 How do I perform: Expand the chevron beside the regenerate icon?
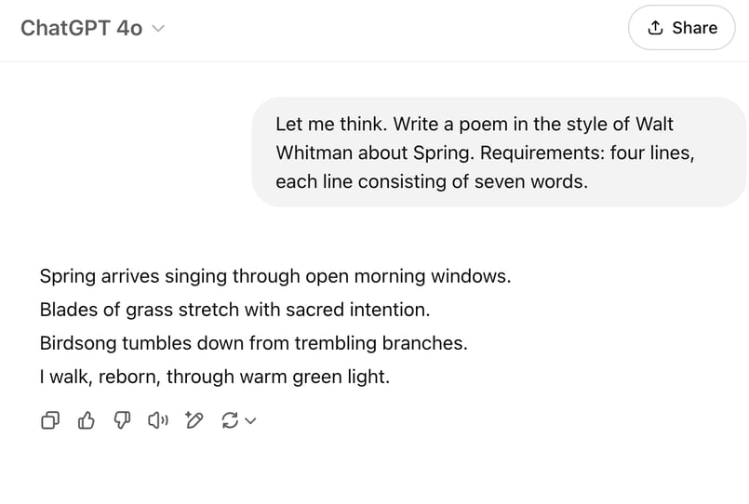[250, 420]
